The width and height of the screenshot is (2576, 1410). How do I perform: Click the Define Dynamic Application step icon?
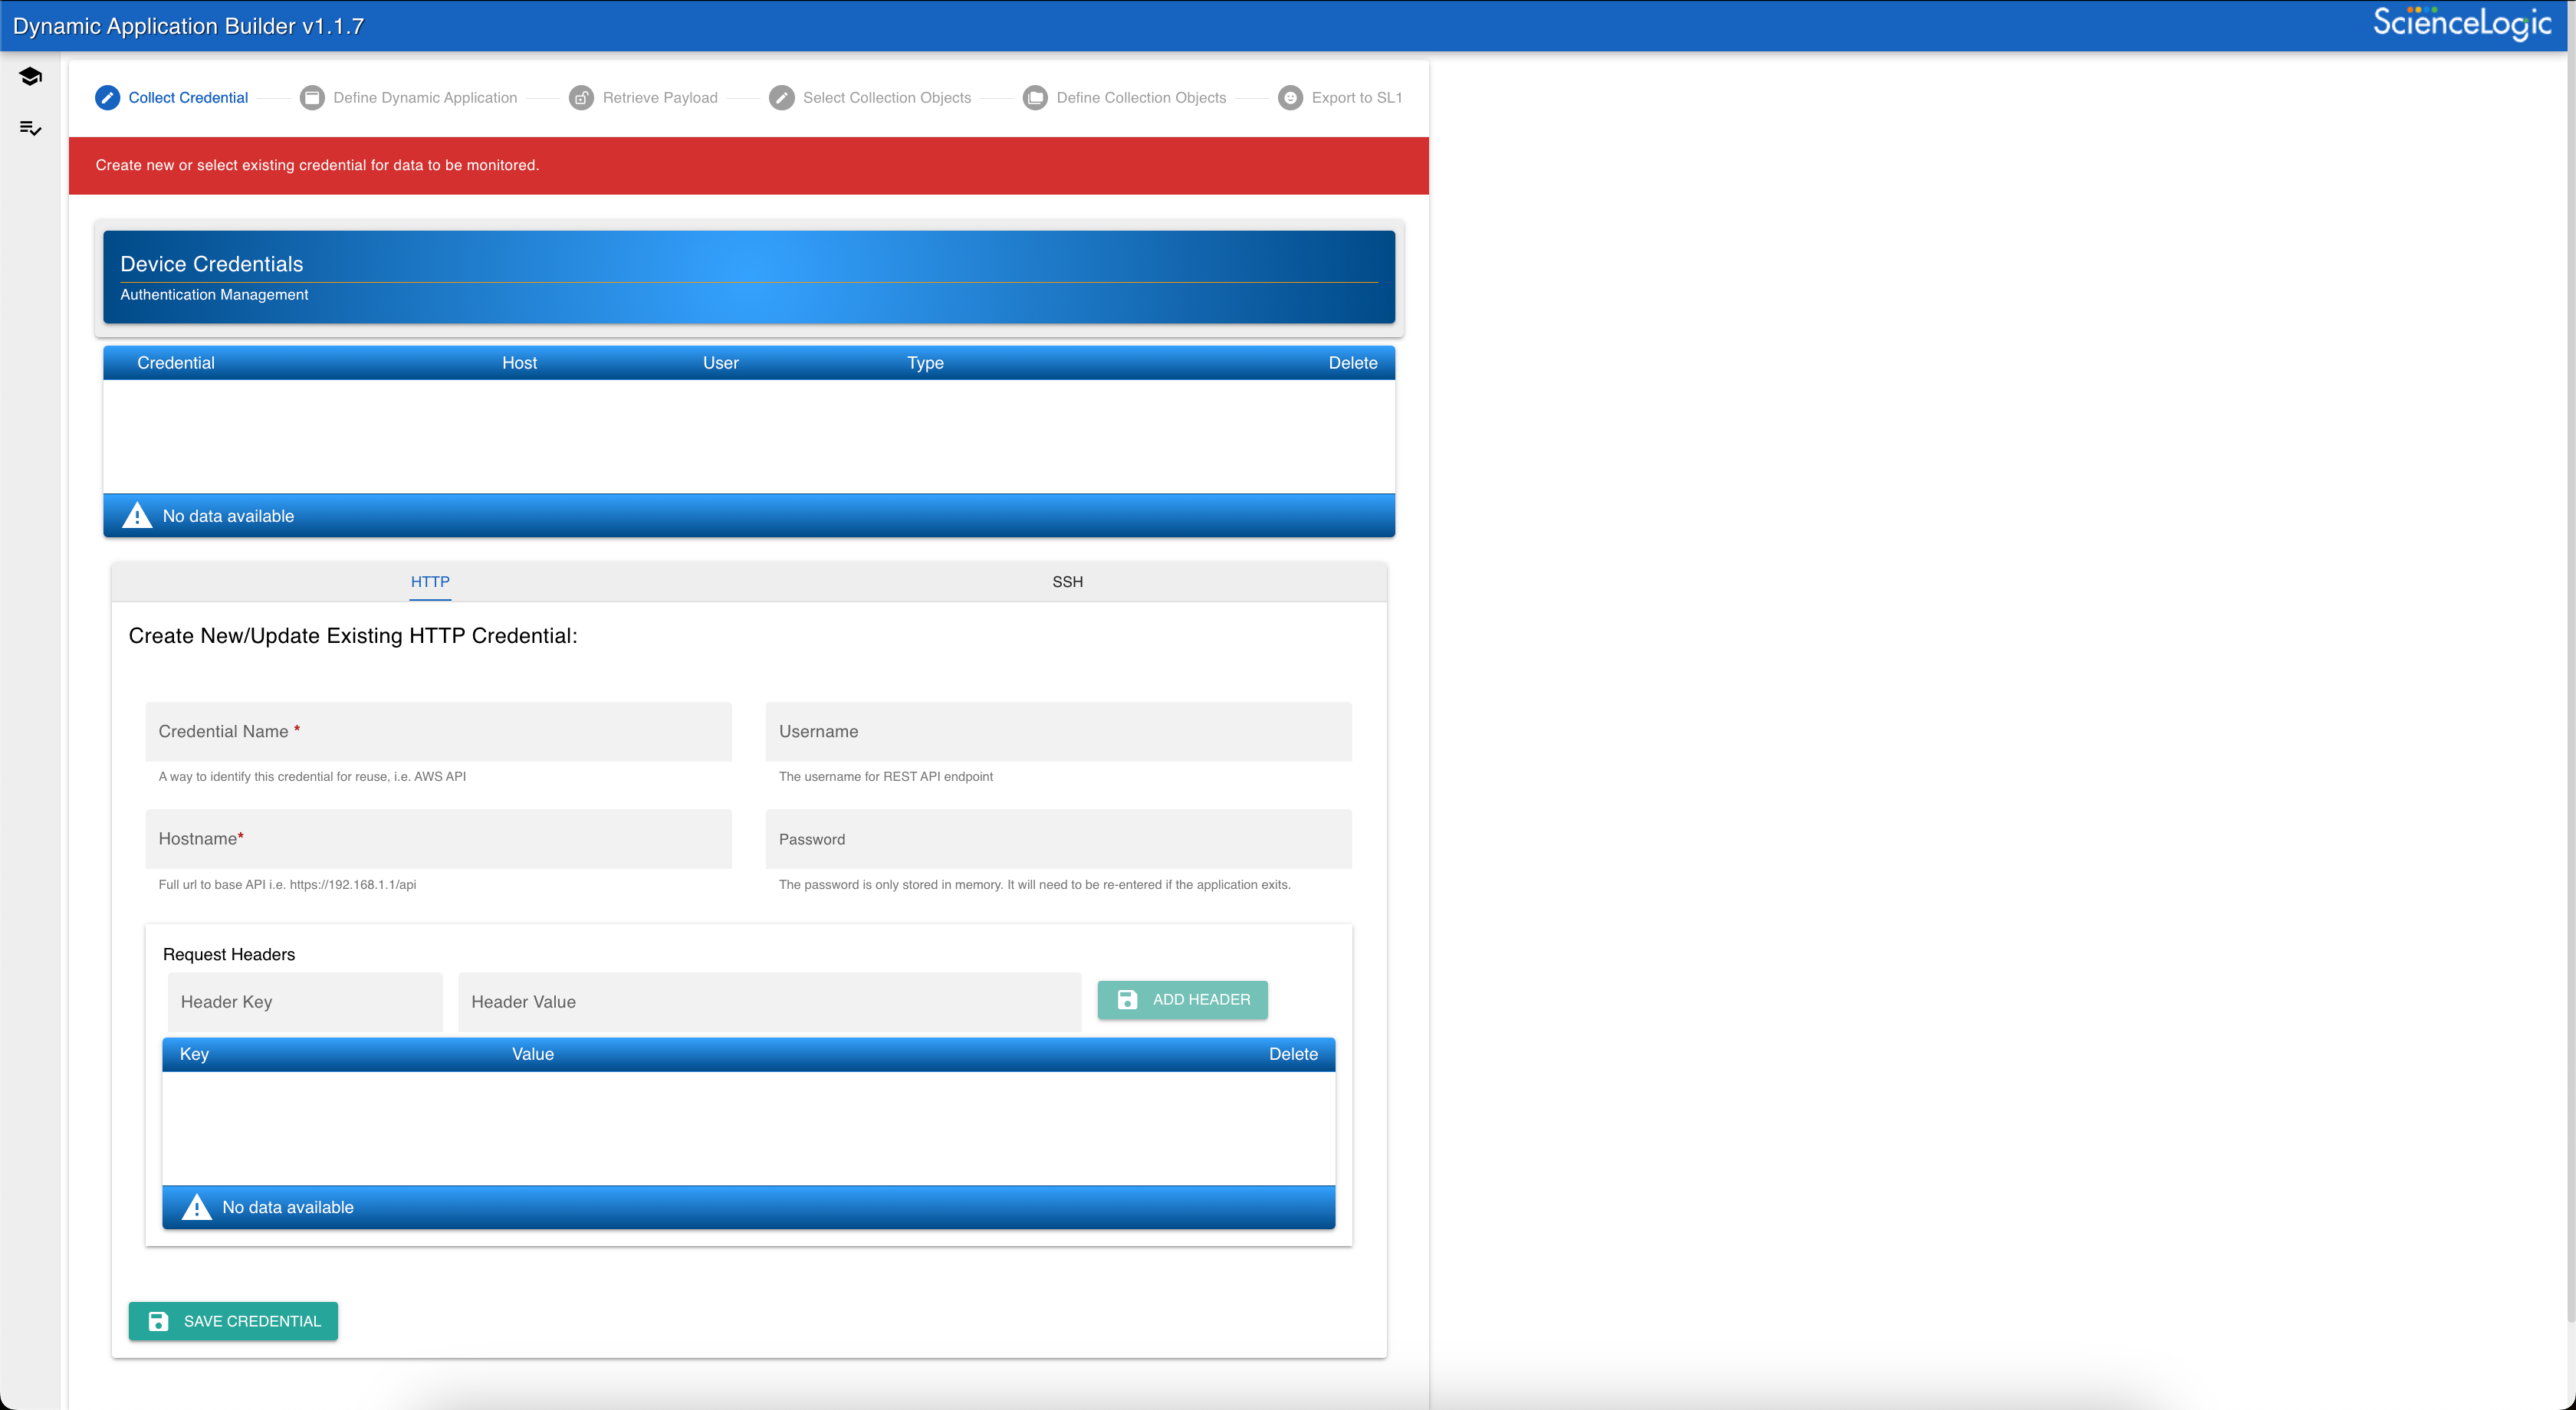pyautogui.click(x=309, y=97)
